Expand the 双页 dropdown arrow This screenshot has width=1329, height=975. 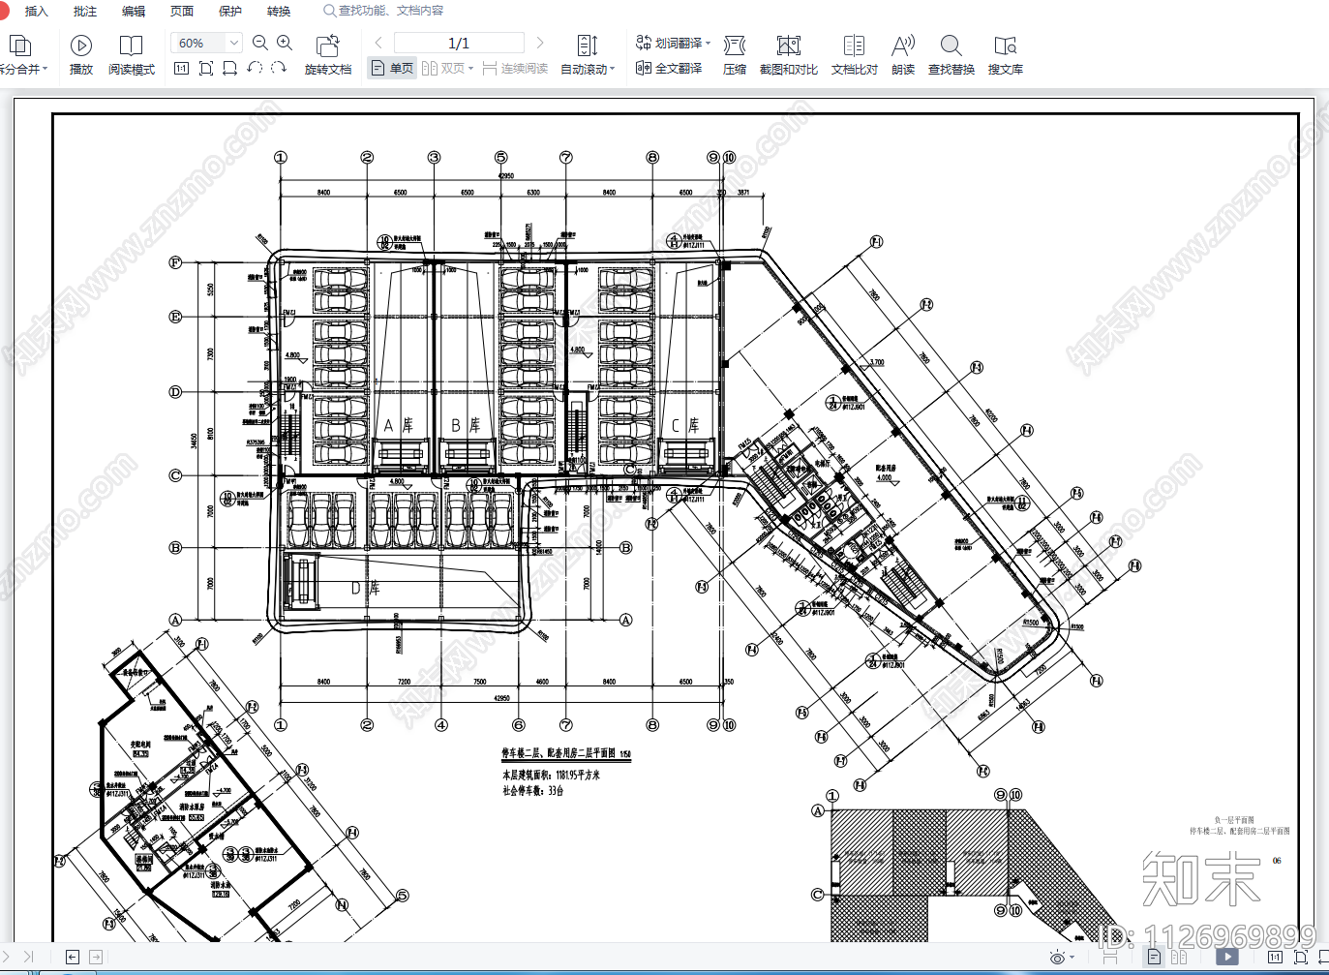pos(471,69)
